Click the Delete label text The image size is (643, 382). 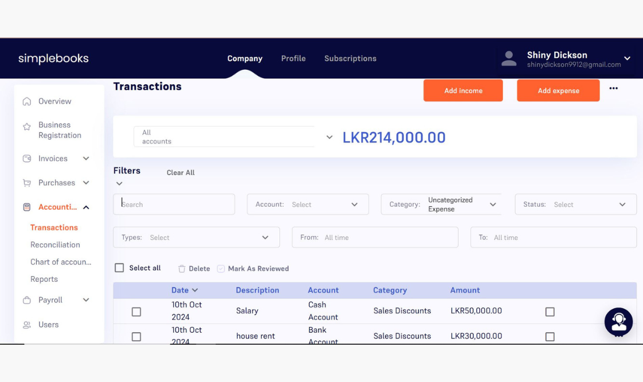[199, 269]
